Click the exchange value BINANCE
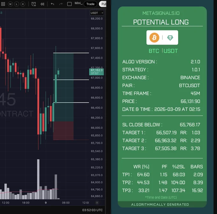This screenshot has width=217, height=214. (190, 78)
